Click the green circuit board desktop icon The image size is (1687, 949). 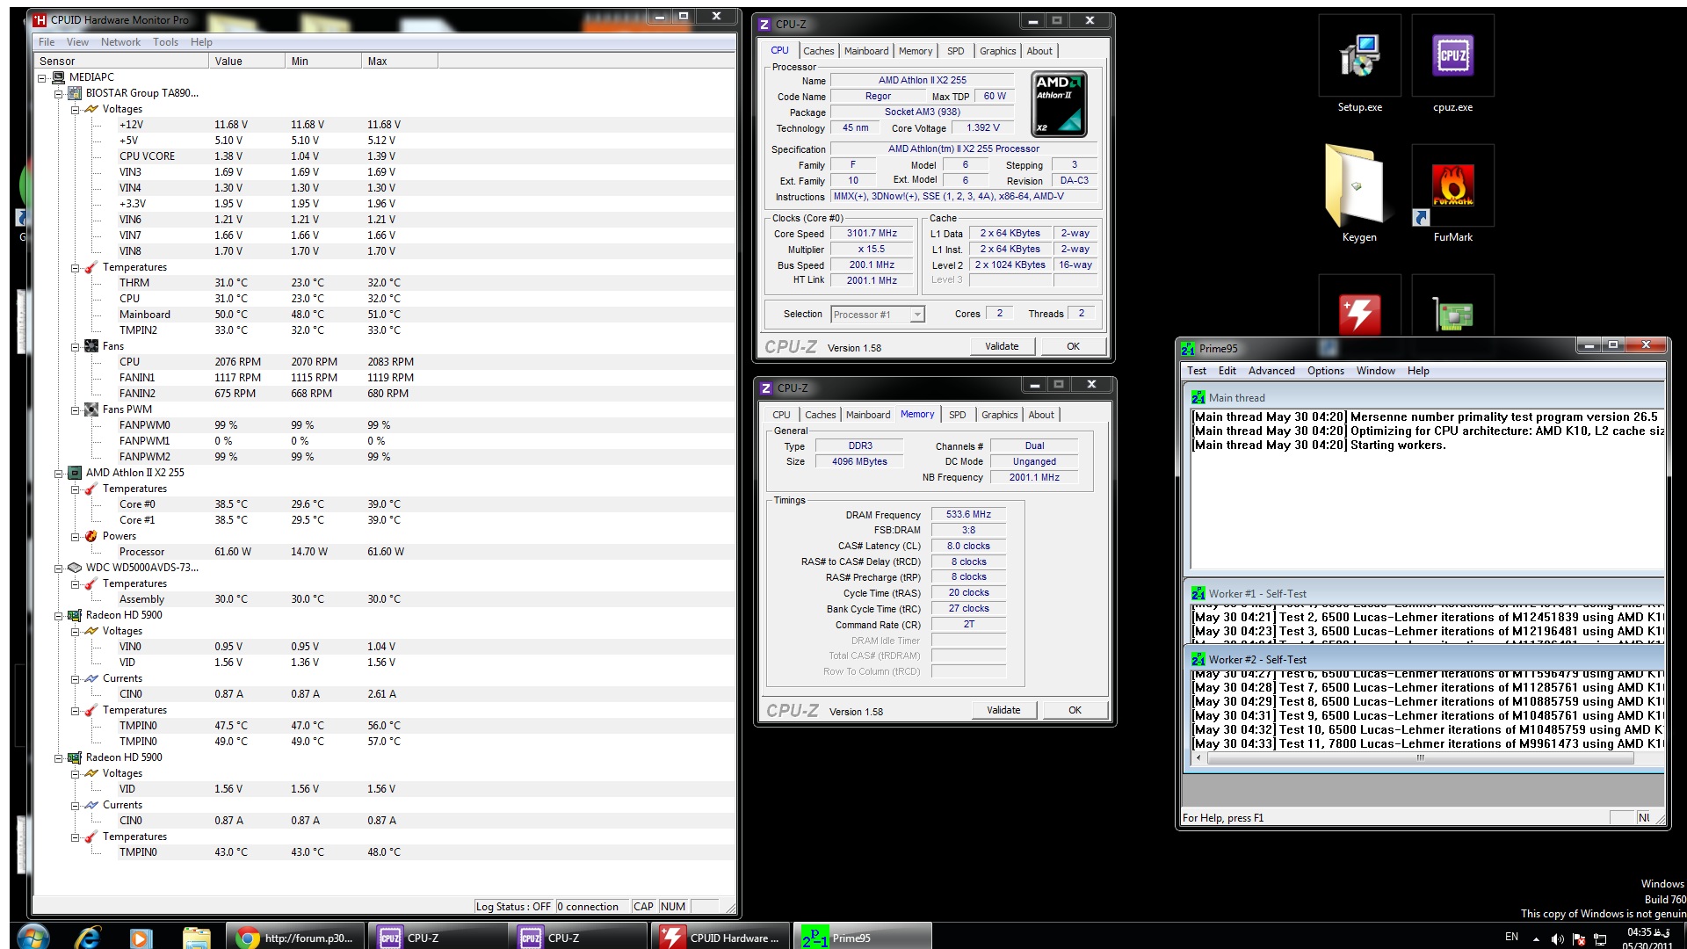(x=1452, y=314)
